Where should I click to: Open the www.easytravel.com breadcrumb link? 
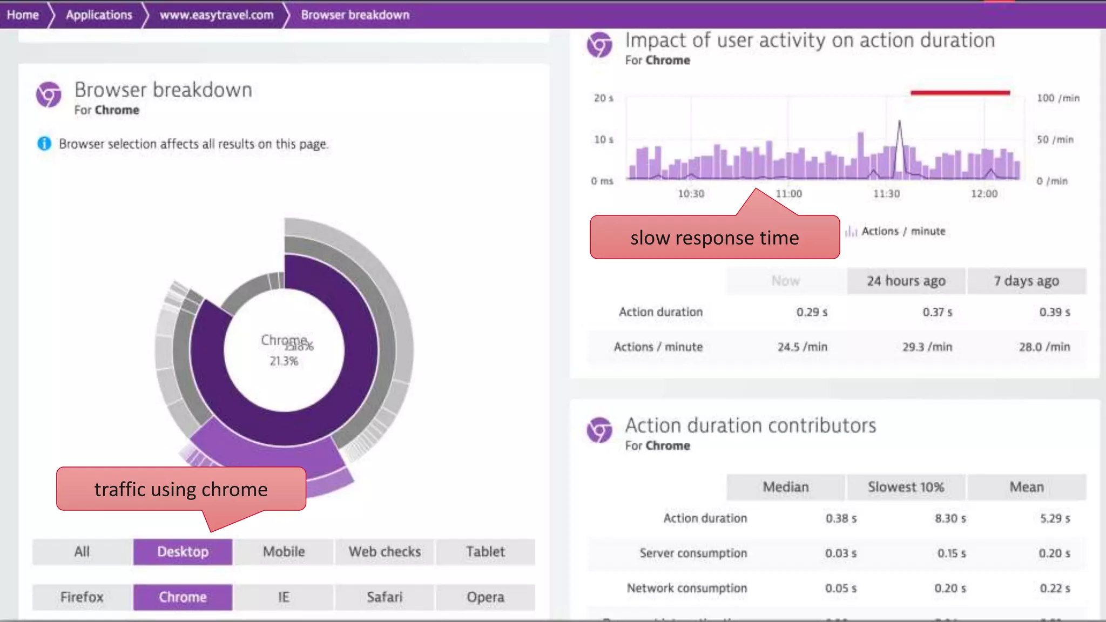tap(217, 15)
